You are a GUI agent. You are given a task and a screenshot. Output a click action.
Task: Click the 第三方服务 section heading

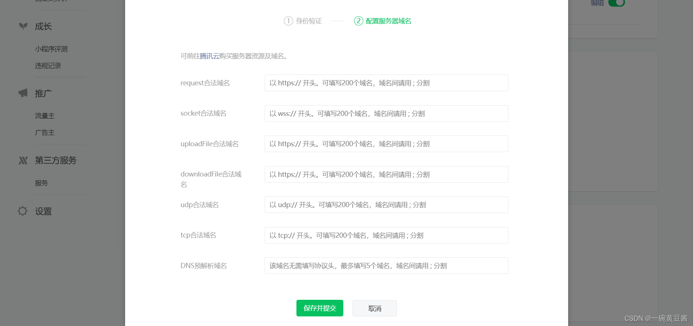click(x=56, y=160)
